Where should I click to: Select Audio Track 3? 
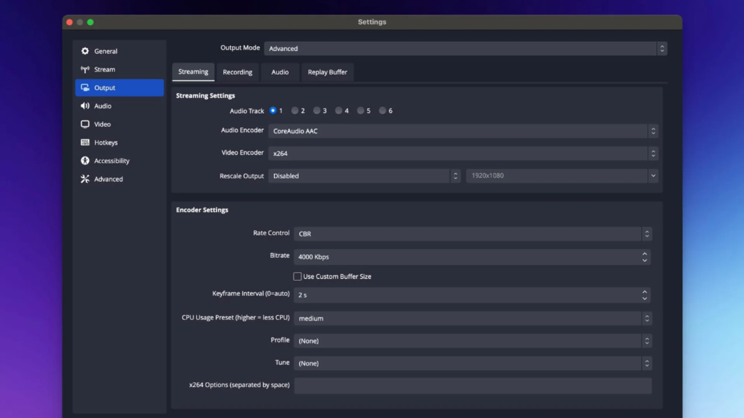pyautogui.click(x=317, y=110)
